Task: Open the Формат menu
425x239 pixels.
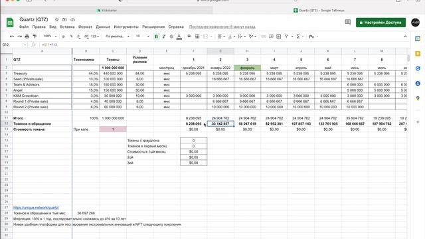Action: click(85, 27)
